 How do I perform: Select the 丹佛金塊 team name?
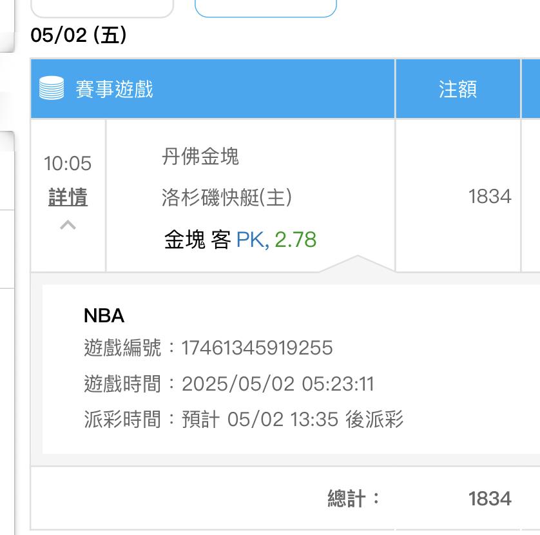200,157
